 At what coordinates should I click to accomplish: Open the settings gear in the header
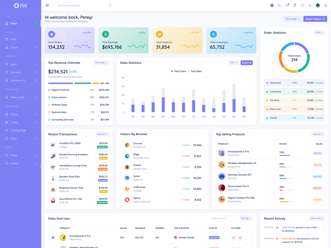[x=326, y=5]
